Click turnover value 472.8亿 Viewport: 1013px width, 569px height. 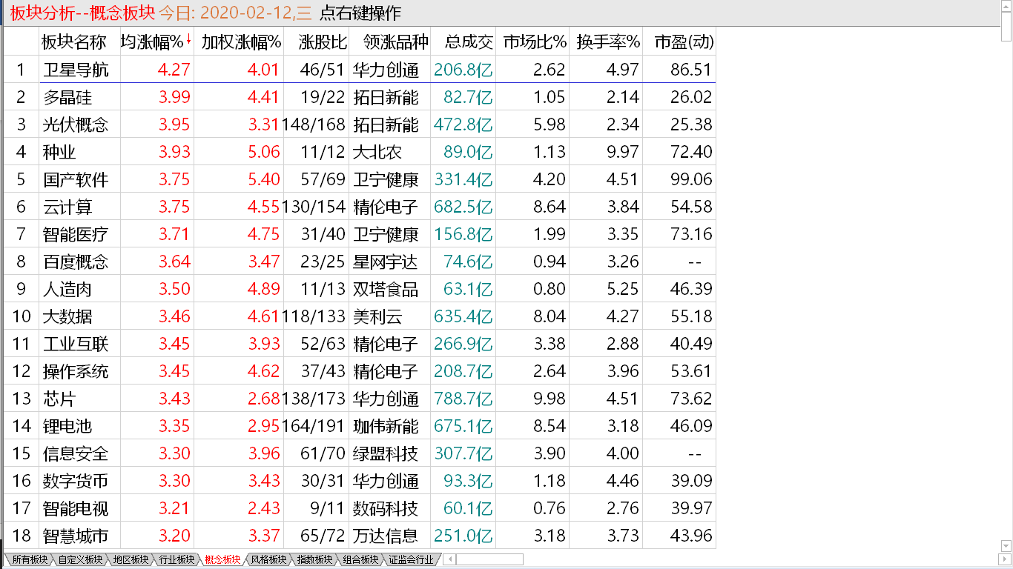[x=463, y=124]
